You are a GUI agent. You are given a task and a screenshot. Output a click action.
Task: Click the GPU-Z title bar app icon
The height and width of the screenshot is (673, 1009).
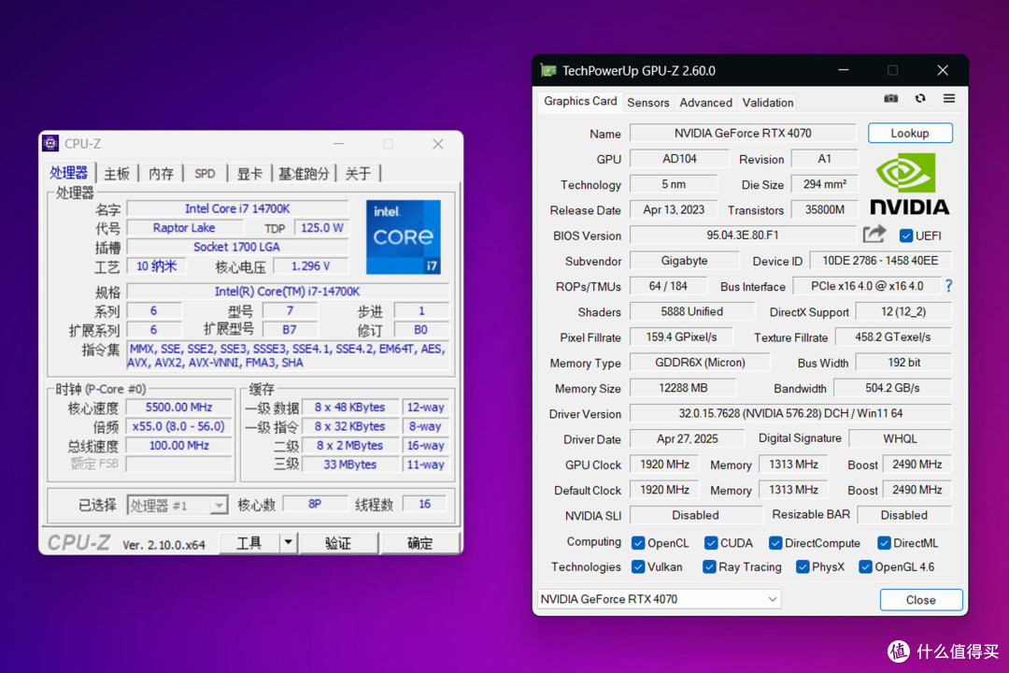click(x=548, y=70)
